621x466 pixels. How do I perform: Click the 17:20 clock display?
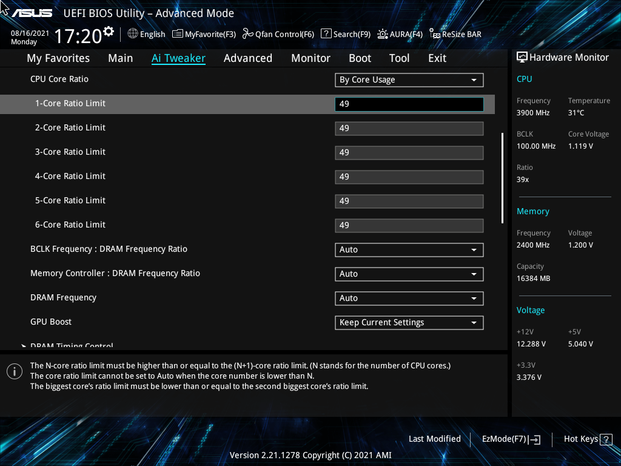78,36
